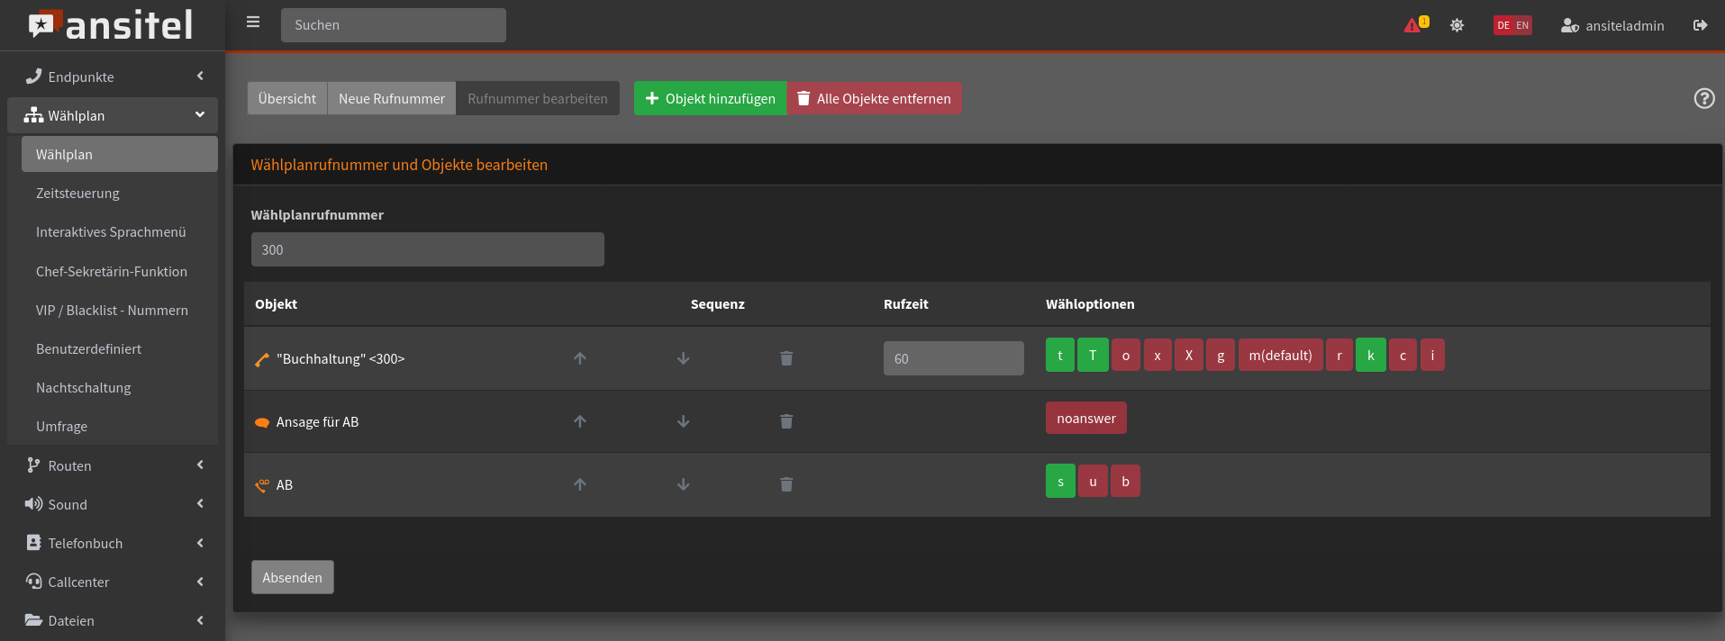Toggle the noanswer option for Ansage
The width and height of the screenshot is (1725, 641).
[1085, 419]
